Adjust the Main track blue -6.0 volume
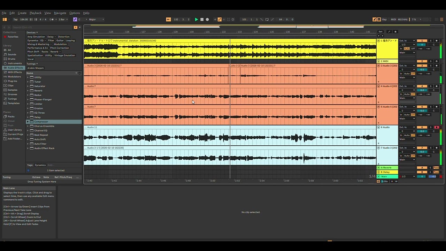The height and width of the screenshot is (251, 446). pyautogui.click(x=433, y=176)
